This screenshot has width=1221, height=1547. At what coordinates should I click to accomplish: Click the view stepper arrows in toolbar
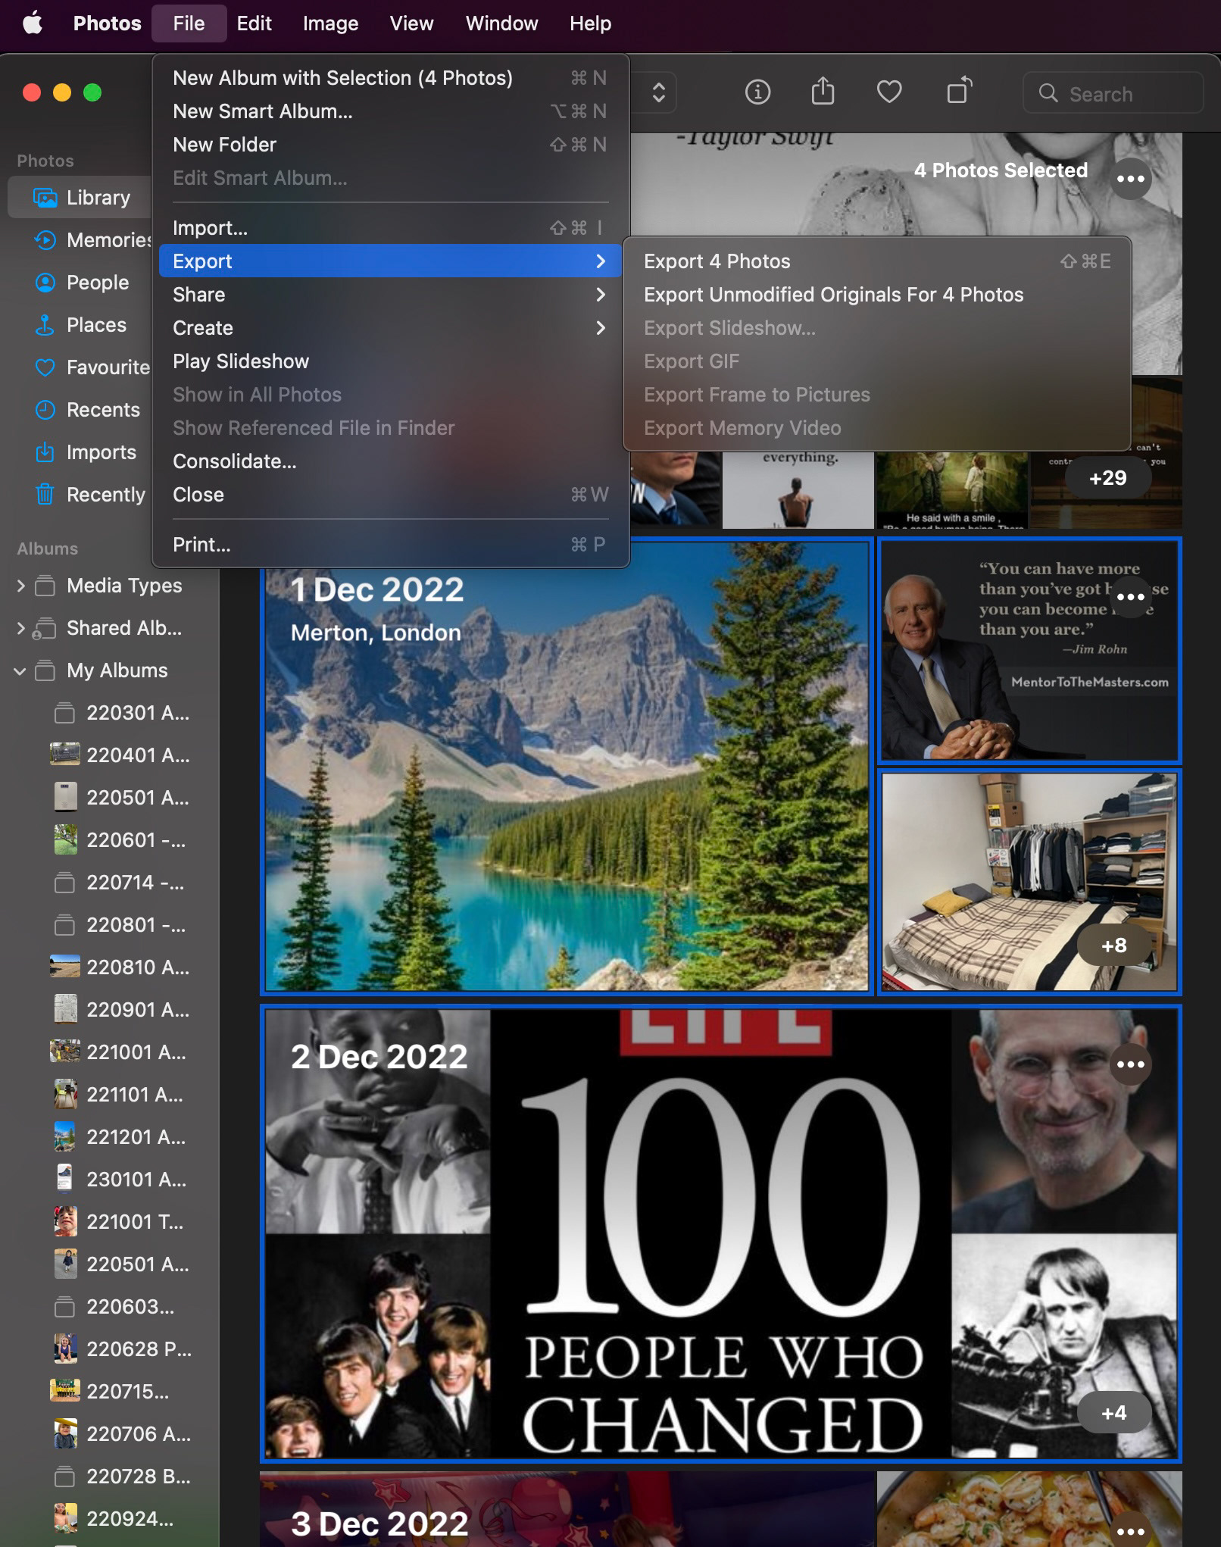(658, 92)
